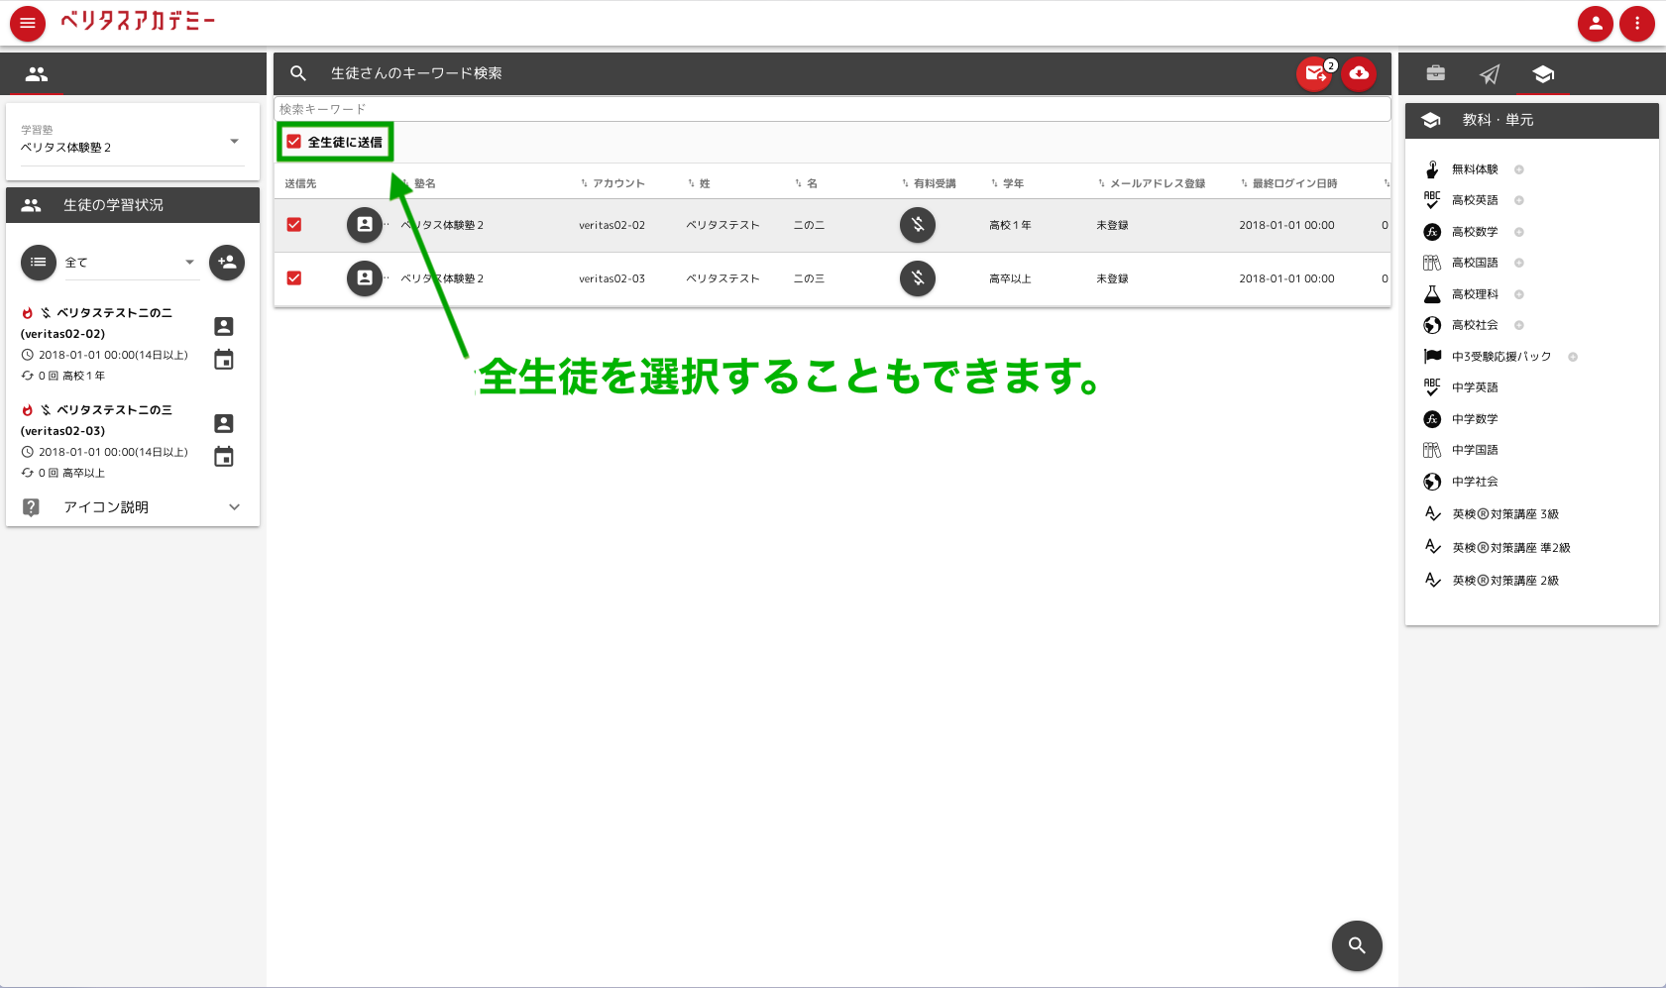Uncheck the send checkbox for veritas02-02 row
The height and width of the screenshot is (988, 1666).
[x=293, y=225]
